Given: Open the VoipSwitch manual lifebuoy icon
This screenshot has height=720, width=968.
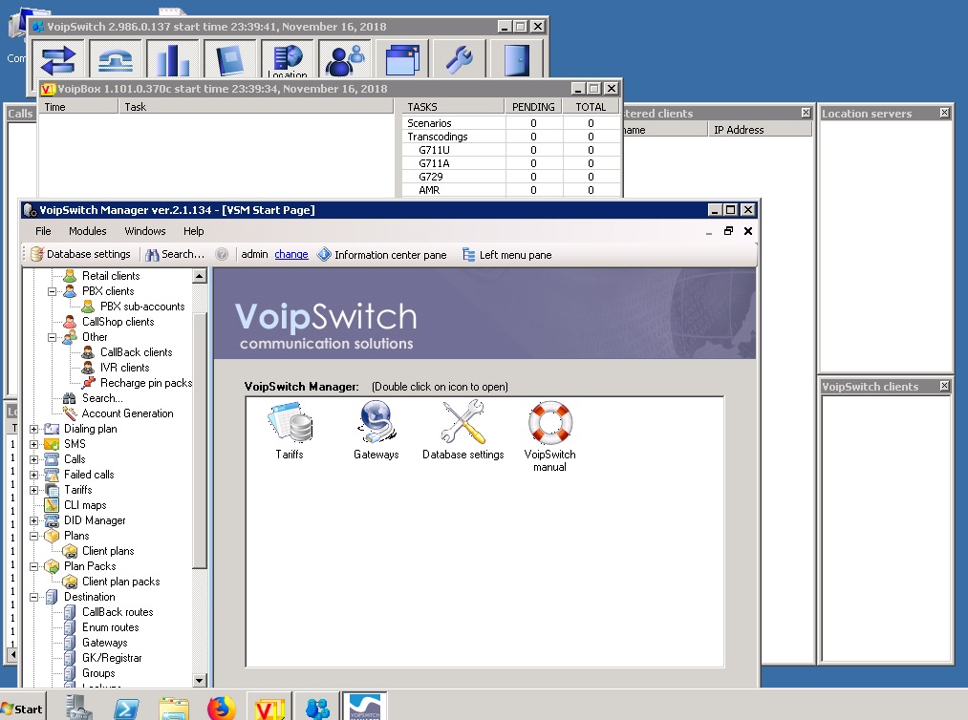Looking at the screenshot, I should click(x=549, y=436).
